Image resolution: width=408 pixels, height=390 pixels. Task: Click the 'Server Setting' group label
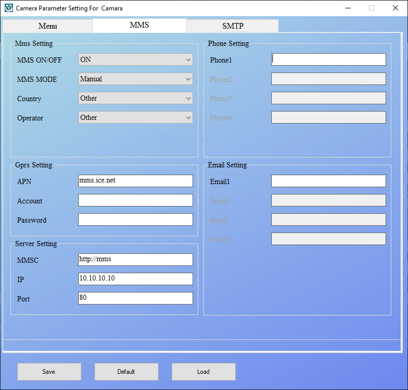tap(36, 243)
